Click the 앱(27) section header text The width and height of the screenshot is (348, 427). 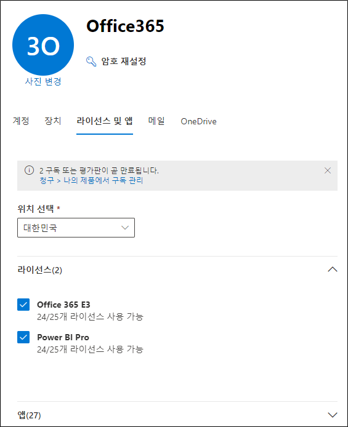(29, 415)
